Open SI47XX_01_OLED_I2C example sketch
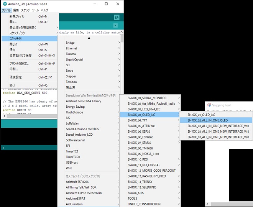Viewport: 253px width, 207px height. point(216,115)
